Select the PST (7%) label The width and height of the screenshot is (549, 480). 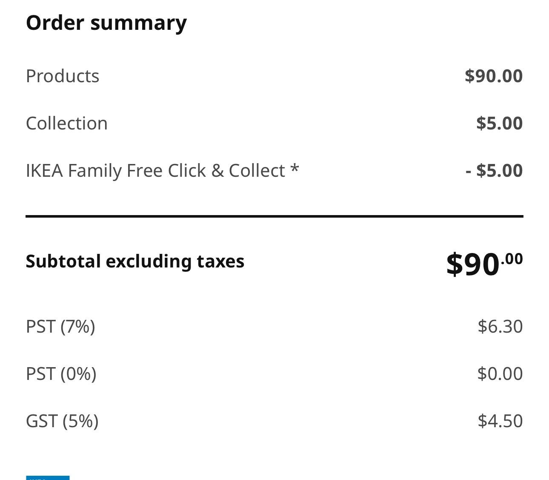[x=60, y=327]
